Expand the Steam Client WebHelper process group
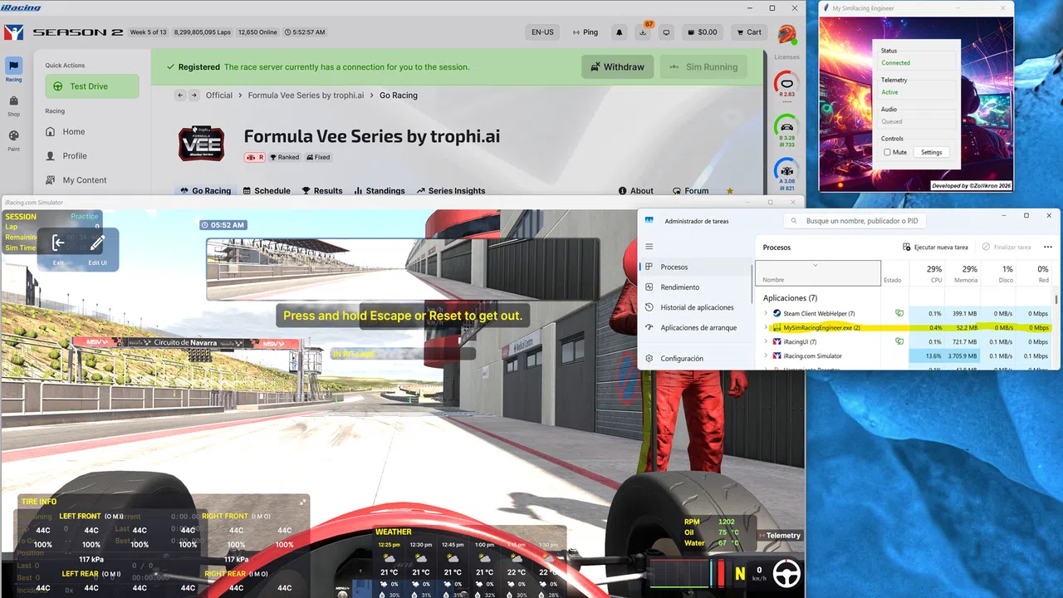Image resolution: width=1063 pixels, height=598 pixels. click(x=766, y=313)
